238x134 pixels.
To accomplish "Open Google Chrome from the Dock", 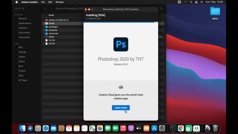I will click(x=181, y=128).
